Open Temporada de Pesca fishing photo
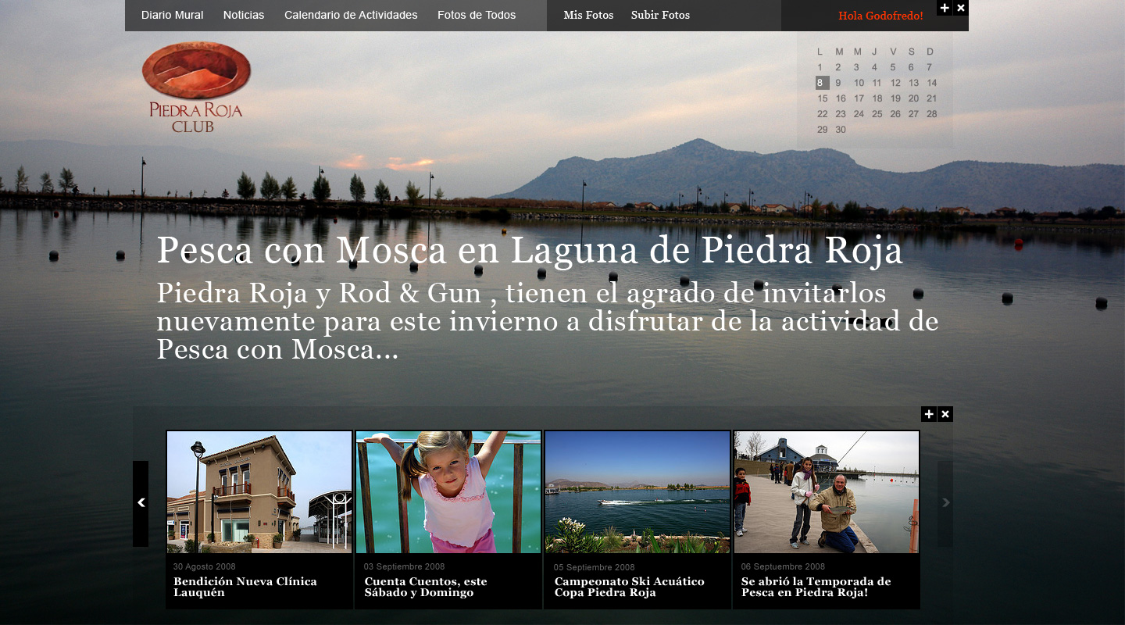The height and width of the screenshot is (625, 1125). (827, 492)
